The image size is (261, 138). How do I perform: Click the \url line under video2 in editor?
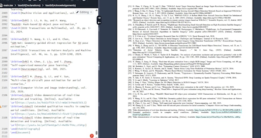[49, 114]
